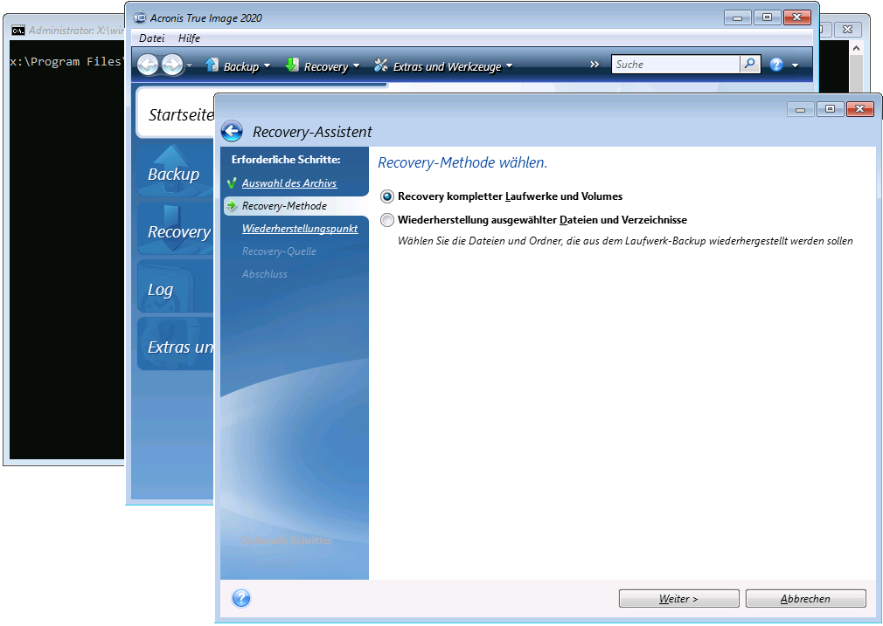Click the magnifier search icon
Screen dimensions: 883x626
[749, 64]
